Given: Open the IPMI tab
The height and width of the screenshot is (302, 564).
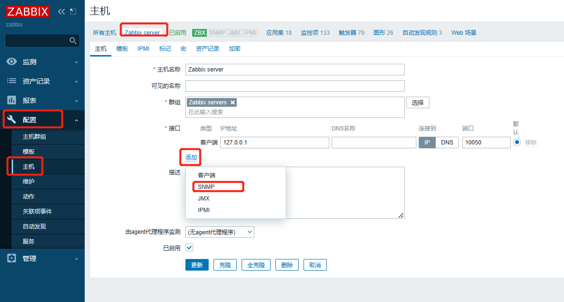Looking at the screenshot, I should [143, 48].
